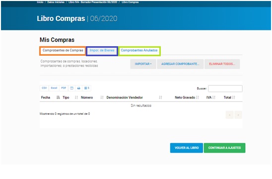This screenshot has height=179, width=272.
Task: Export the table as PDF
Action: point(64,88)
